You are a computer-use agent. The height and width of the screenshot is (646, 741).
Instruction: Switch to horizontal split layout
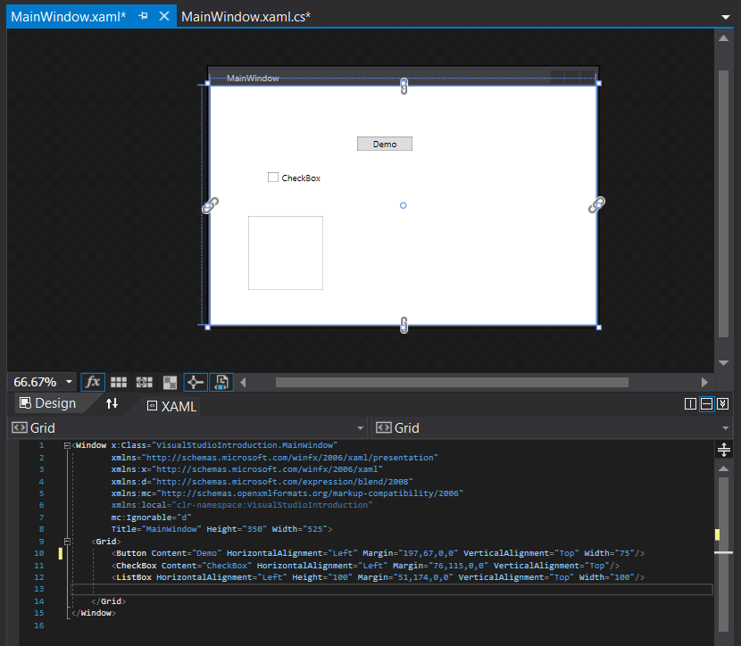706,404
